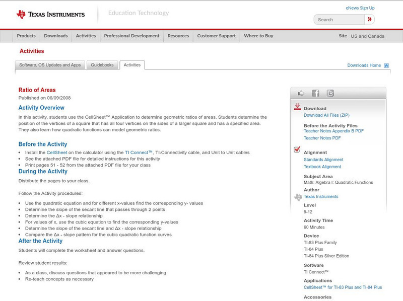This screenshot has height=301, width=403.
Task: Open Customer Support menu
Action: [217, 36]
